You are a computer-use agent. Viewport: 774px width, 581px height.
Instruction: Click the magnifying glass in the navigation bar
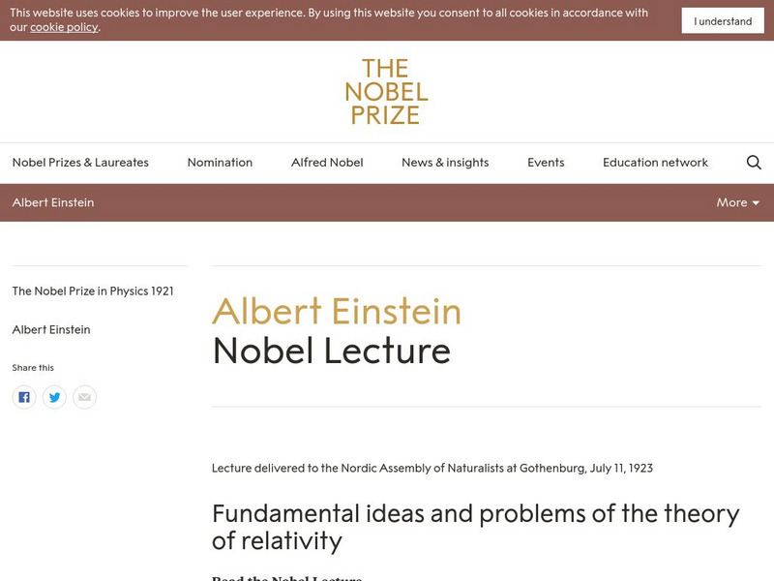point(753,162)
